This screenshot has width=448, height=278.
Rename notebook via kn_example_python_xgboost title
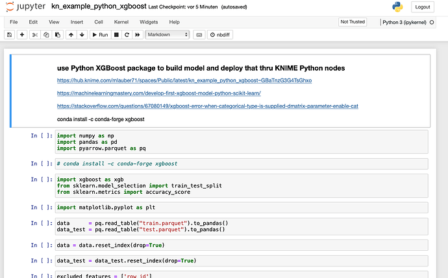tap(99, 6)
